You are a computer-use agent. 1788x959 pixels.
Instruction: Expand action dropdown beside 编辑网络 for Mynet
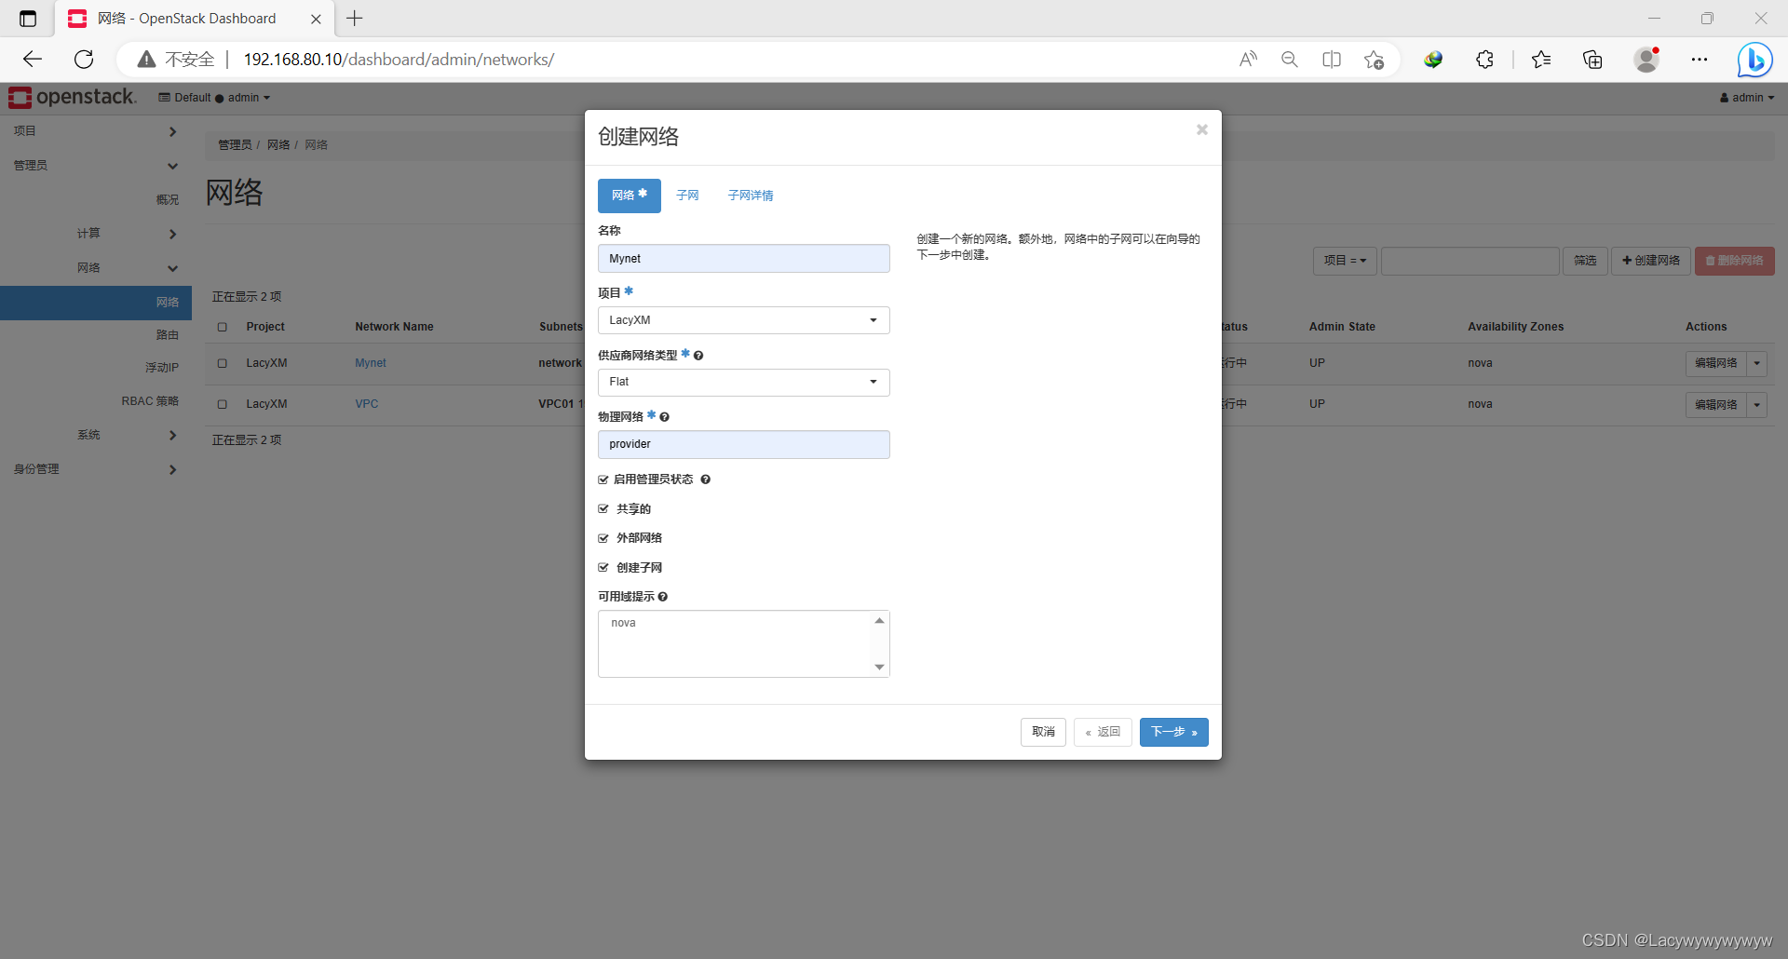coord(1758,363)
